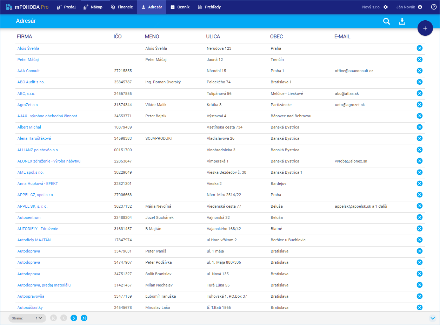440x325 pixels.
Task: Sort by E-MAIL column header
Action: tap(342, 36)
